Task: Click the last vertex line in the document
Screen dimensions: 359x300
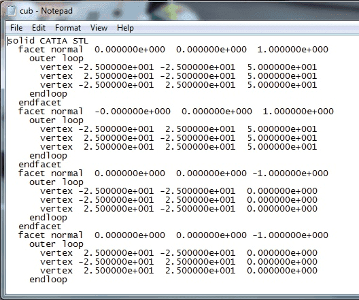Action: pos(179,271)
